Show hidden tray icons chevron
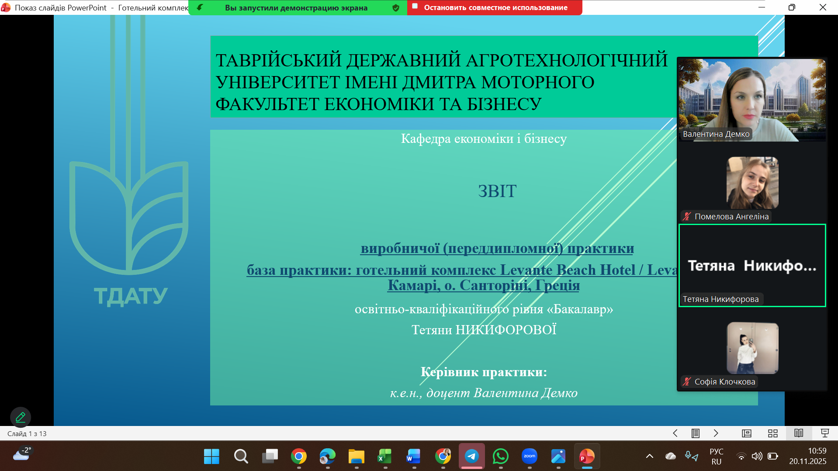 [x=650, y=456]
